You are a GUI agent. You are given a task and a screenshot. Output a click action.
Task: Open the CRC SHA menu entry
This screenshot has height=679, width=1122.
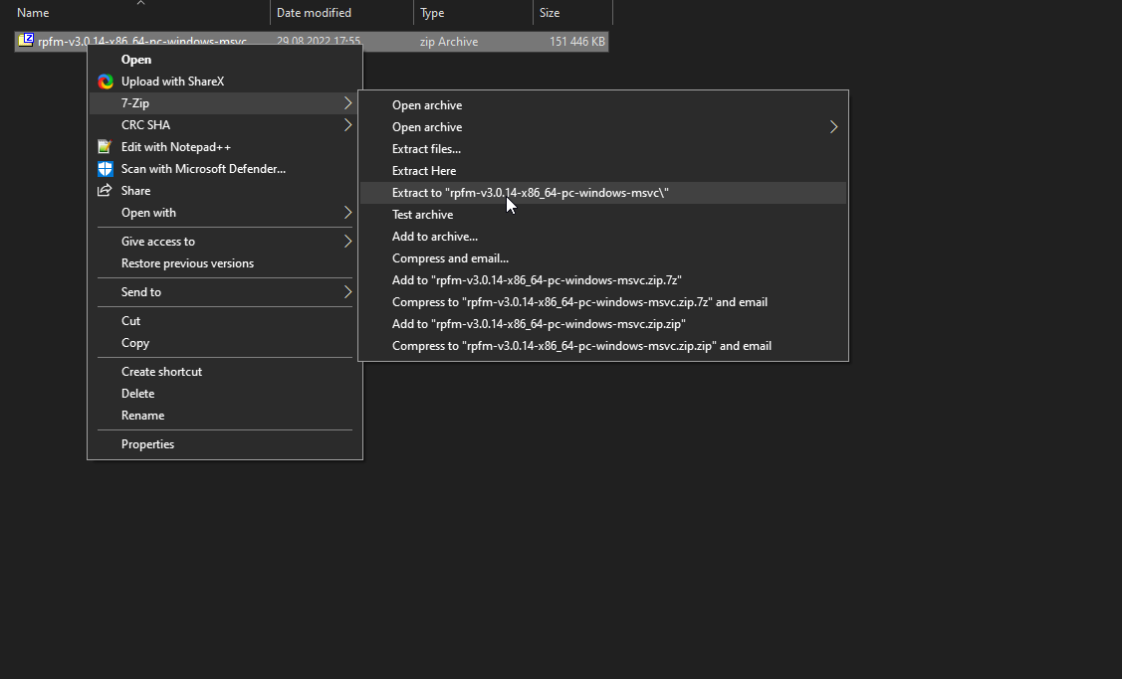(x=225, y=125)
